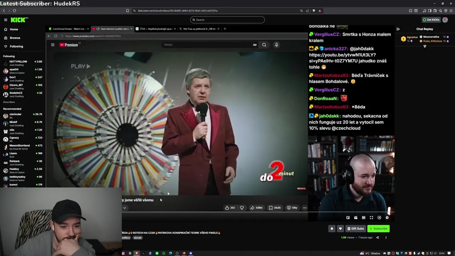Click the KICK logo
The width and height of the screenshot is (455, 256).
point(18,20)
